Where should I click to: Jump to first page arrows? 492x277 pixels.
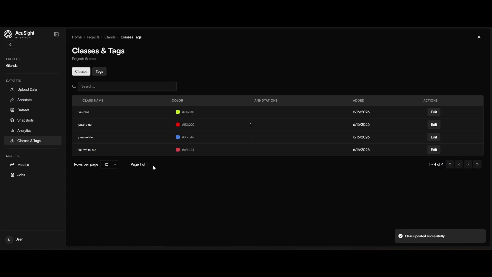(450, 164)
